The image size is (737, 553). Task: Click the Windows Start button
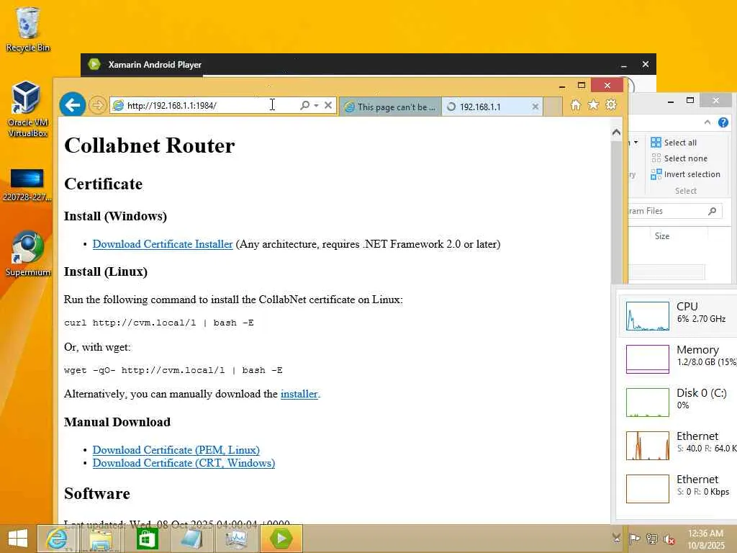coord(17,539)
